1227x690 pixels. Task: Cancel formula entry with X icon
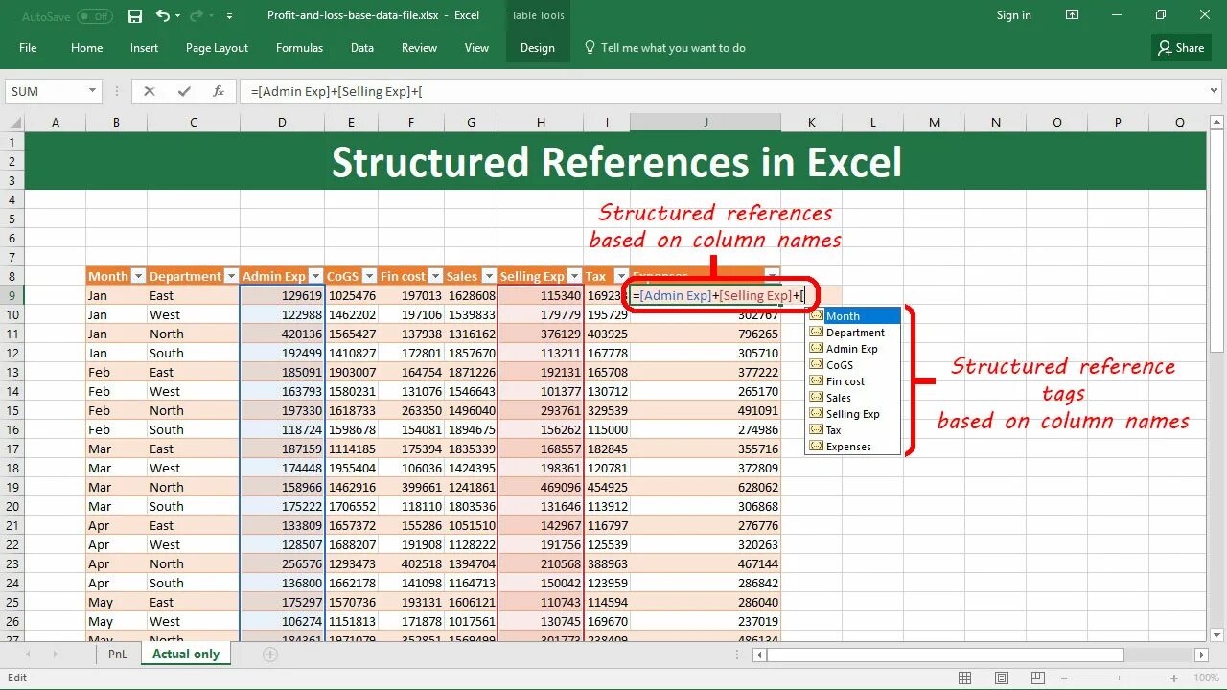(x=150, y=91)
